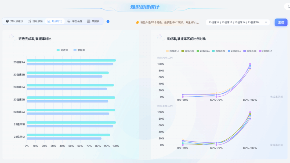Toggle 23临床1A line in the legend

[172, 51]
